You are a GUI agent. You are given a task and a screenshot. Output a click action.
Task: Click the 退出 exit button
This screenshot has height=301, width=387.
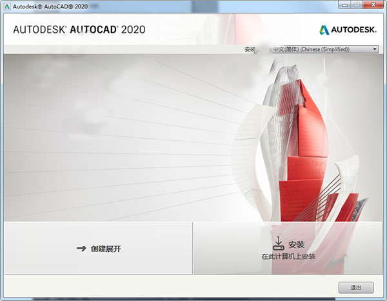[356, 287]
